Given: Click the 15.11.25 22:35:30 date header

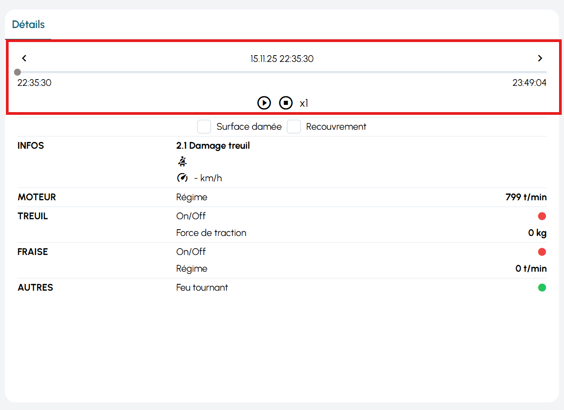Looking at the screenshot, I should tap(282, 59).
